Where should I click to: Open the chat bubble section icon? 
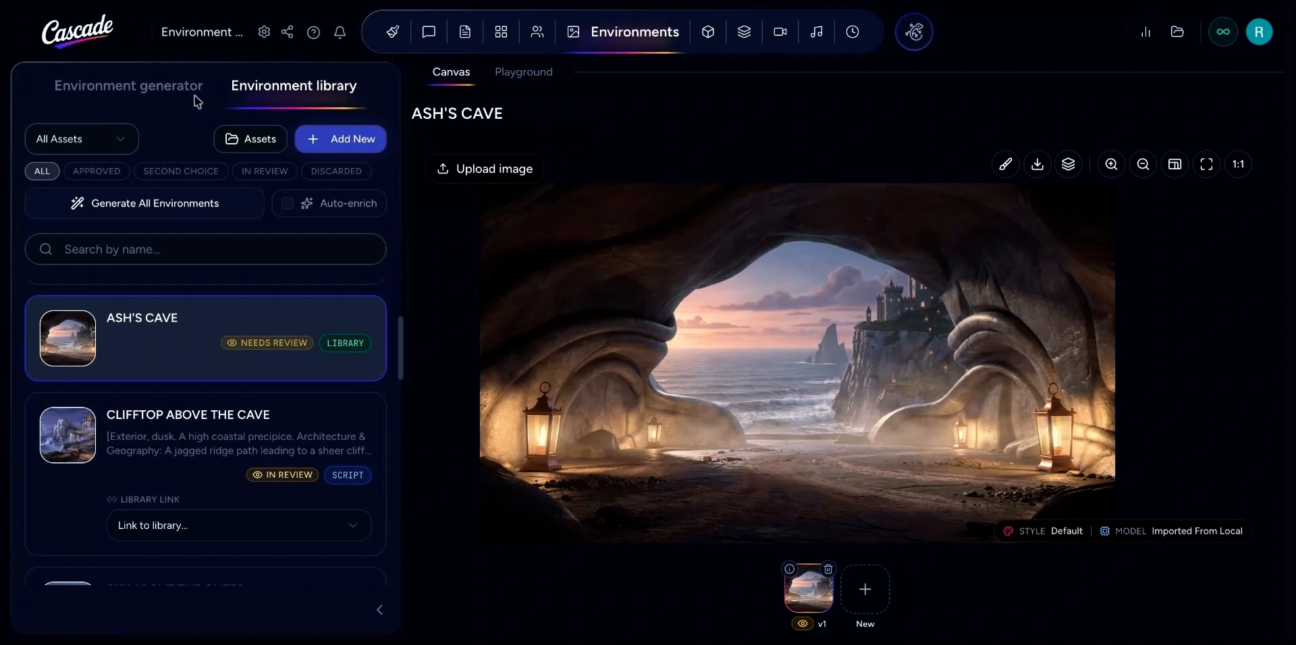pyautogui.click(x=429, y=32)
